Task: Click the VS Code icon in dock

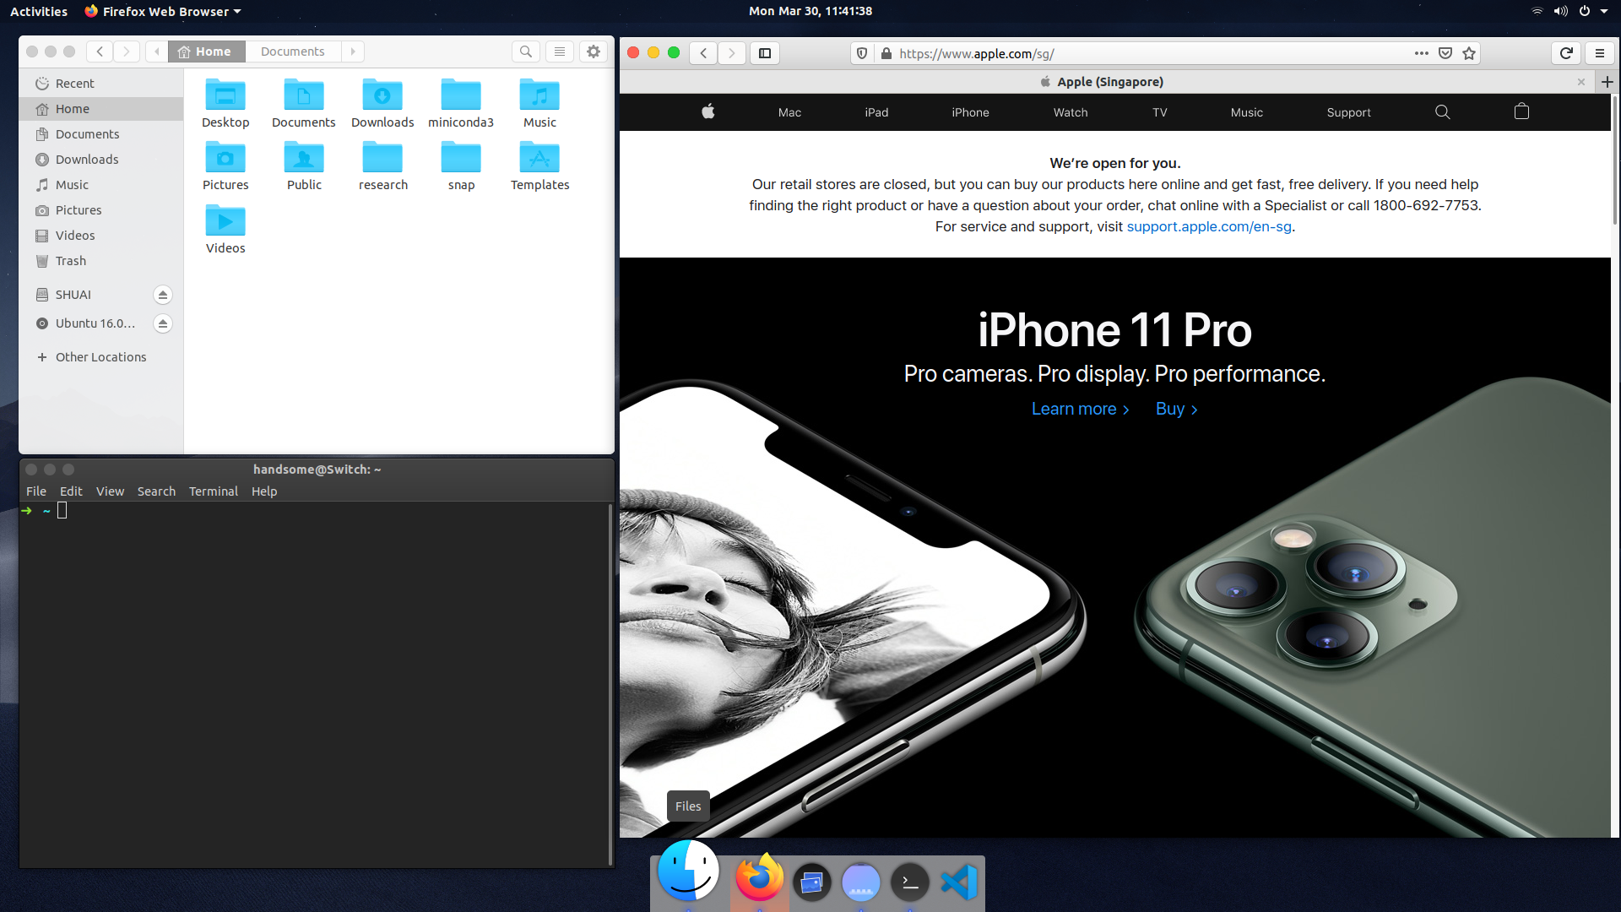Action: tap(958, 882)
